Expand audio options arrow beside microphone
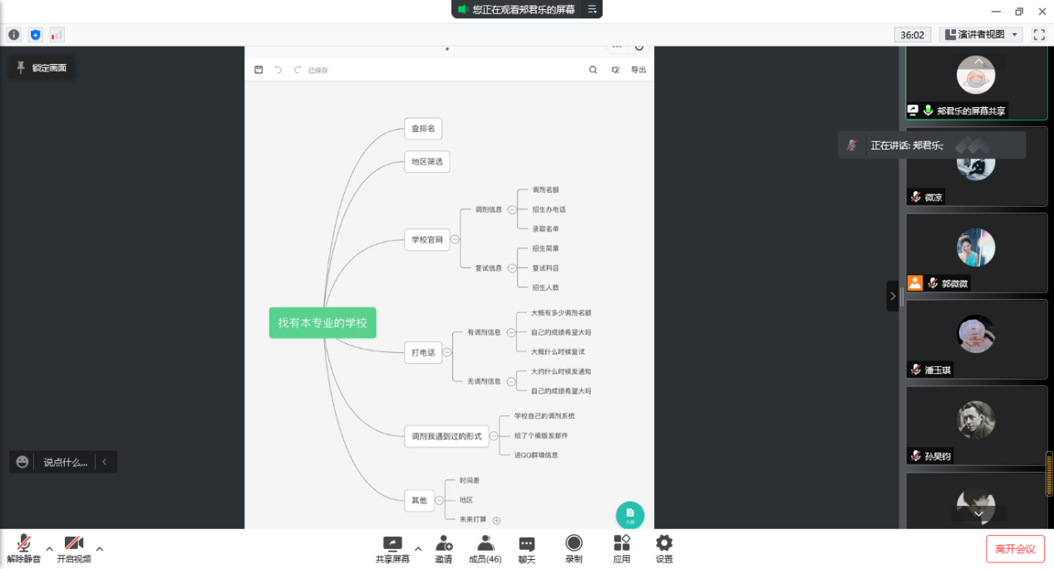Viewport: 1054px width, 569px height. (x=49, y=548)
